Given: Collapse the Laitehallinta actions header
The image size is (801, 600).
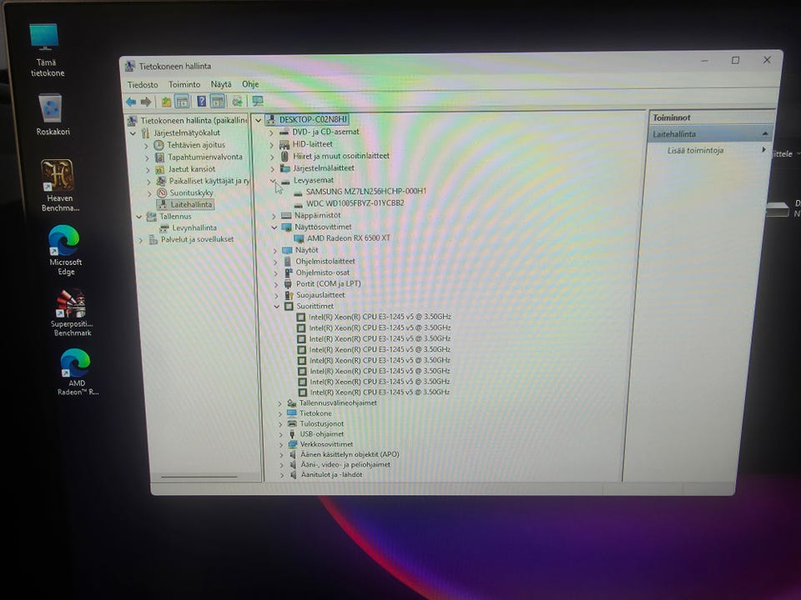Looking at the screenshot, I should pos(765,133).
